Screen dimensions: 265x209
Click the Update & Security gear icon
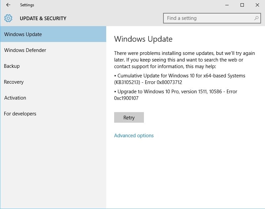8,18
